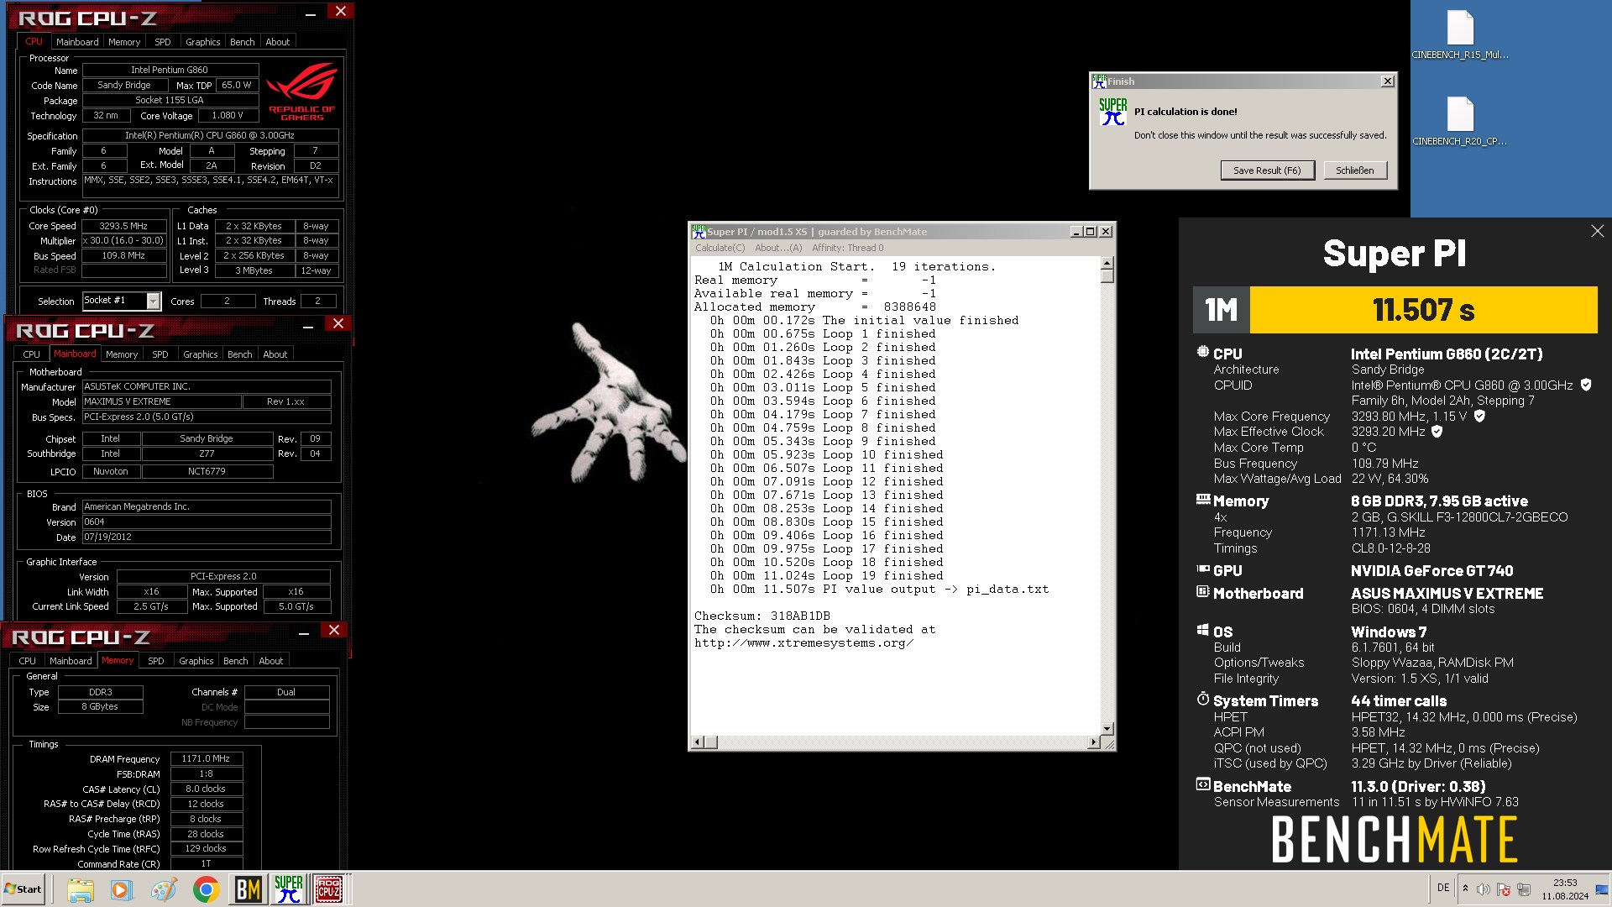Screen dimensions: 1612x907
Task: Open the DE input language selector
Action: point(1443,888)
